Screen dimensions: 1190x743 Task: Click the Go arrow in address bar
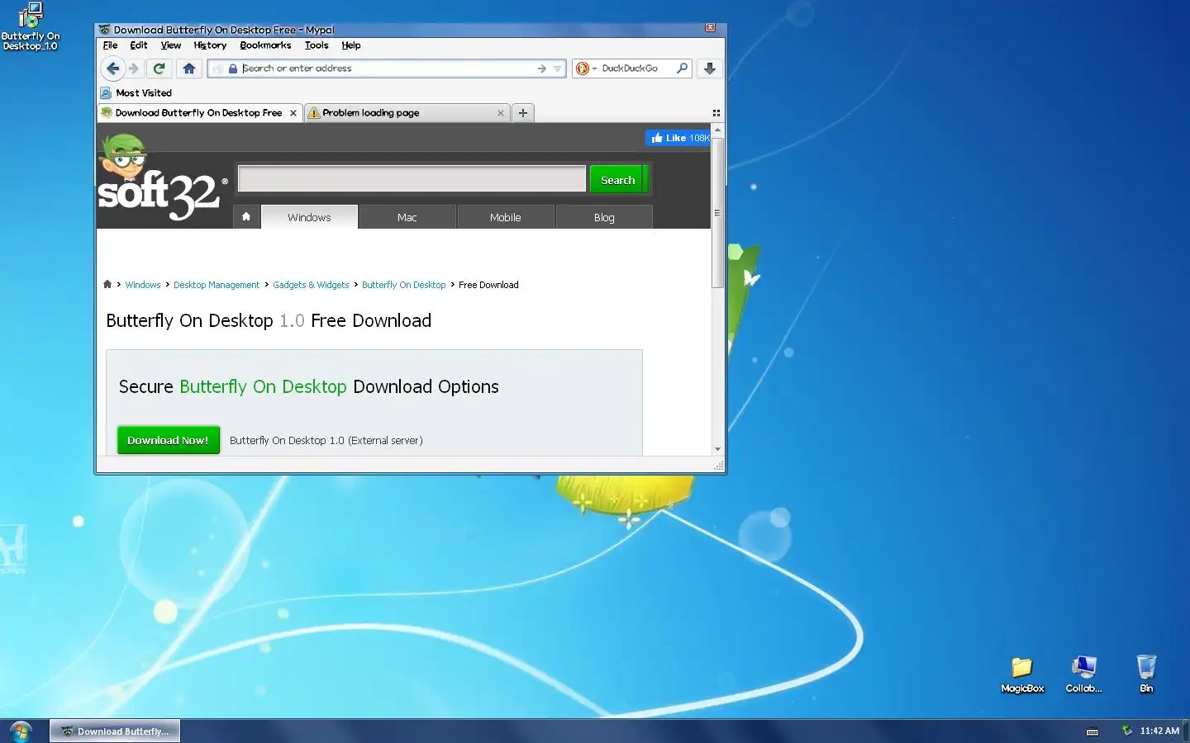541,69
